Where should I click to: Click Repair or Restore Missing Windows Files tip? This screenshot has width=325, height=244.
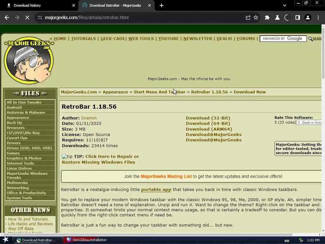click(x=100, y=159)
